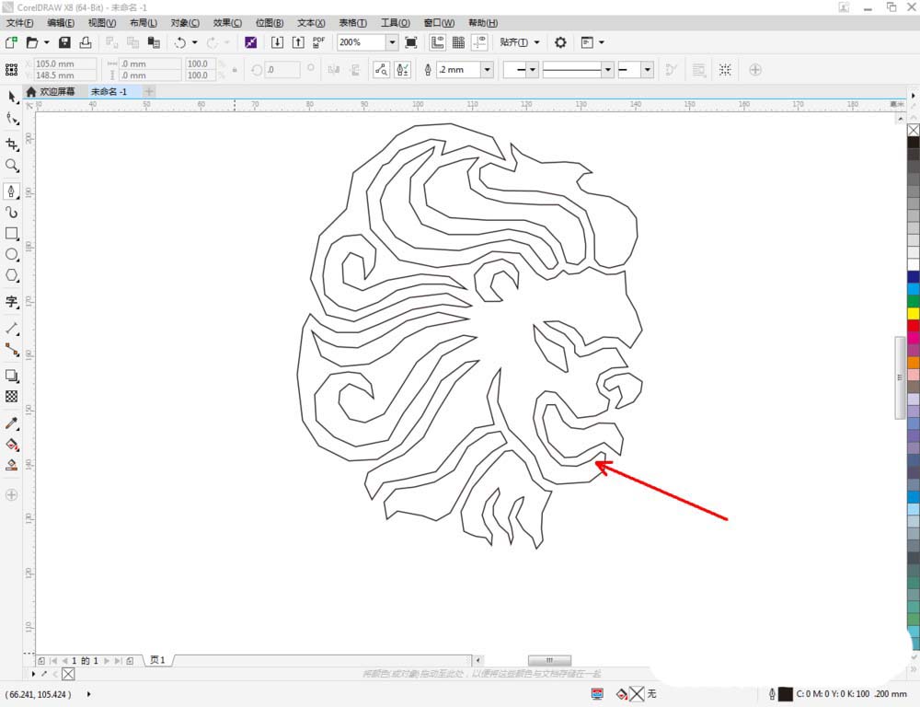This screenshot has height=707, width=920.
Task: Open the Object menu
Action: pyautogui.click(x=185, y=23)
